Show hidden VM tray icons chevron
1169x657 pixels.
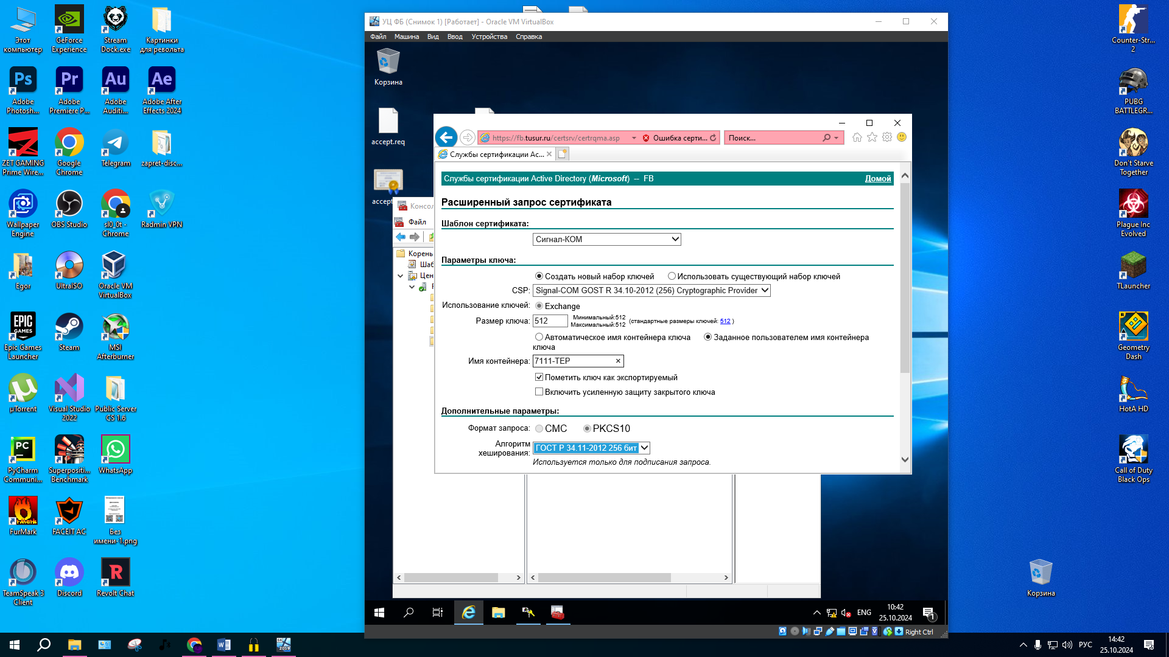click(x=816, y=613)
